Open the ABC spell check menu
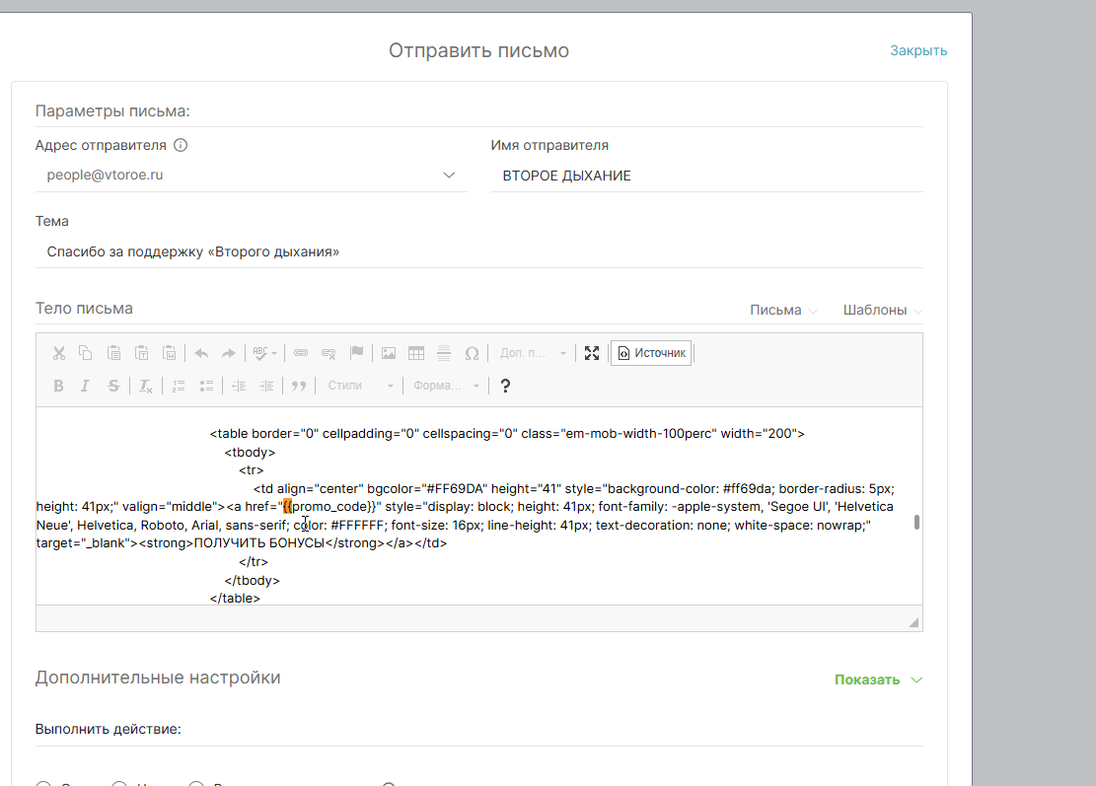The image size is (1096, 786). [264, 353]
